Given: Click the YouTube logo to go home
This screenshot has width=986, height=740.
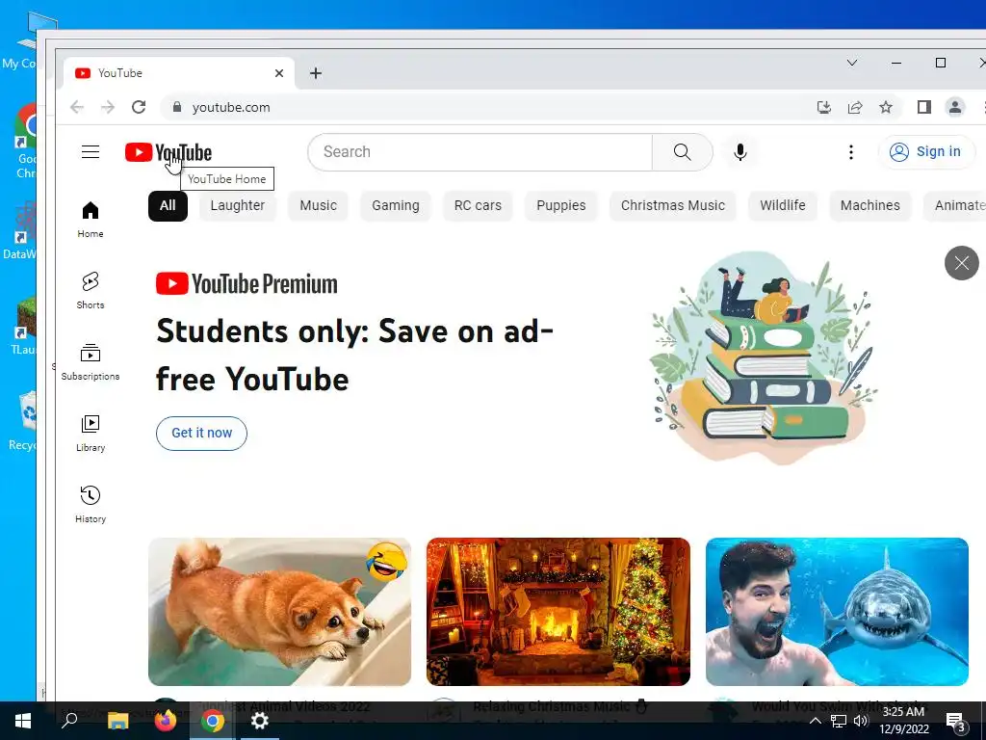Looking at the screenshot, I should pyautogui.click(x=168, y=152).
